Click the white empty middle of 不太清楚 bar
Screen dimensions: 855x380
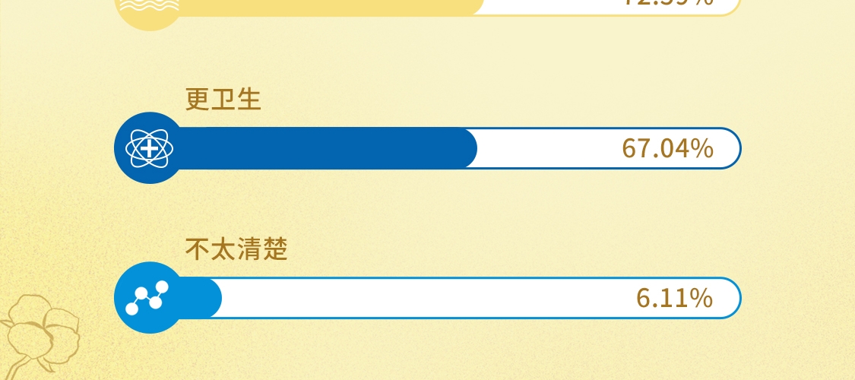(x=426, y=298)
